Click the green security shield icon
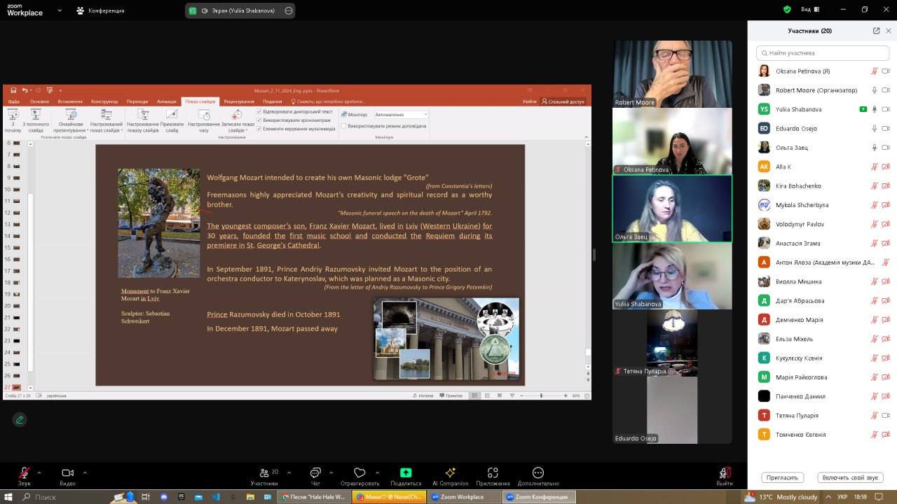Viewport: 897px width, 504px height. [787, 10]
